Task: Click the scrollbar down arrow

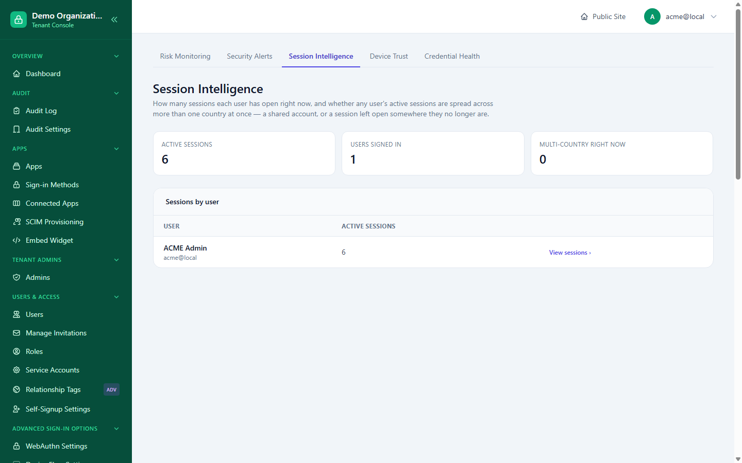Action: point(738,459)
